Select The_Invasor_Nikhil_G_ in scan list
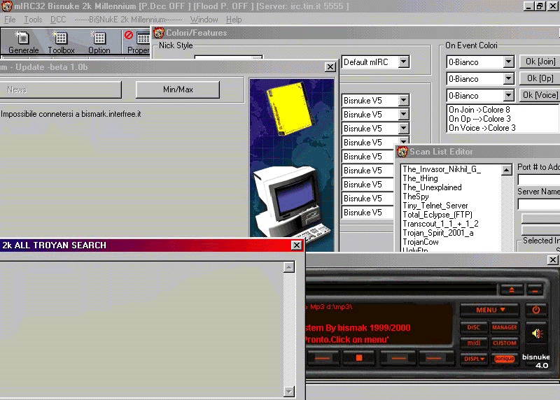The image size is (560, 400). coord(442,169)
